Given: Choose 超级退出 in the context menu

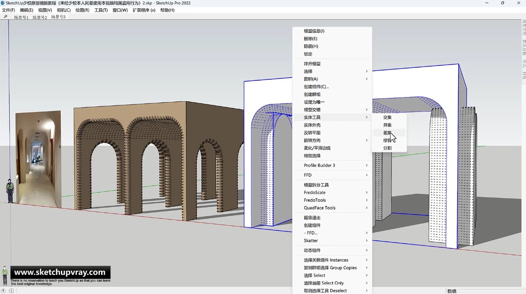Looking at the screenshot, I should [332, 218].
